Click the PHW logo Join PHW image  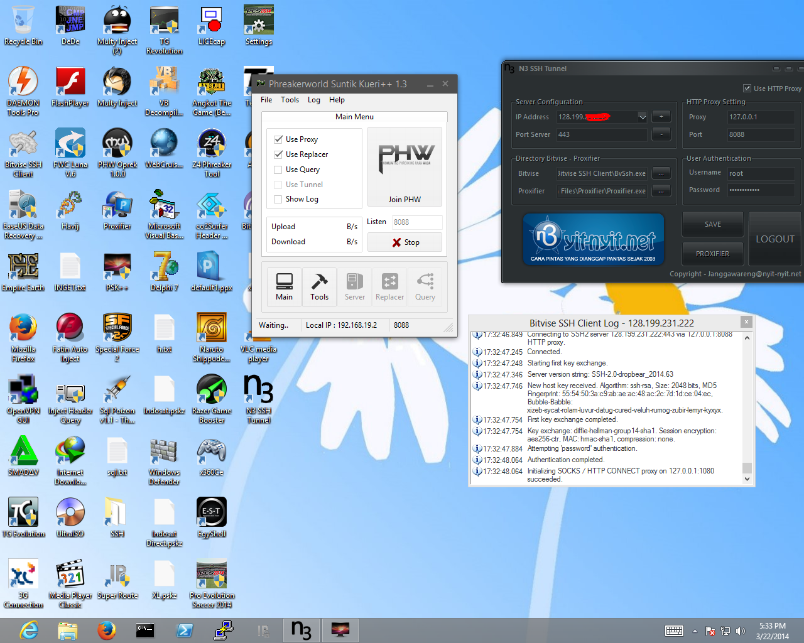pyautogui.click(x=405, y=167)
